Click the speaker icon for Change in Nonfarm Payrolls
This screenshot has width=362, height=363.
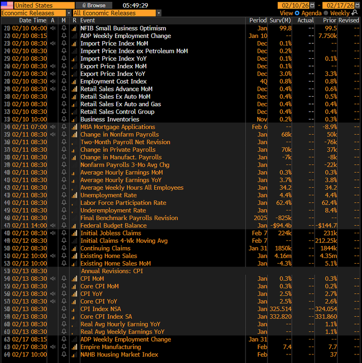click(x=53, y=135)
